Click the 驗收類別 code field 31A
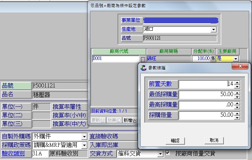This screenshot has width=252, height=160. tap(40, 154)
